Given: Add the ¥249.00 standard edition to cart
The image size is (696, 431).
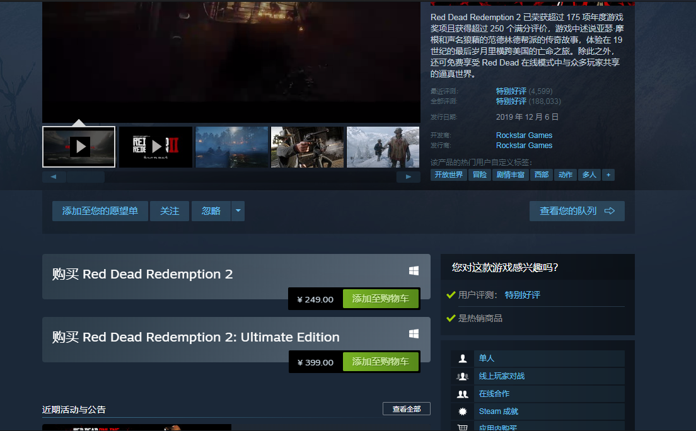Looking at the screenshot, I should tap(380, 299).
